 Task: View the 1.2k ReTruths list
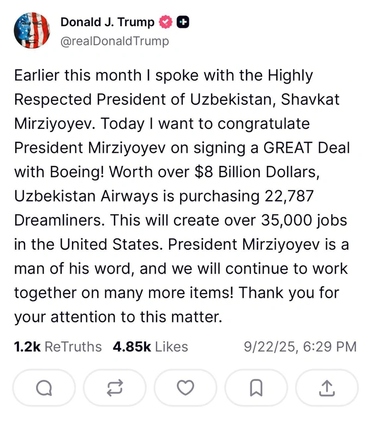pyautogui.click(x=58, y=347)
